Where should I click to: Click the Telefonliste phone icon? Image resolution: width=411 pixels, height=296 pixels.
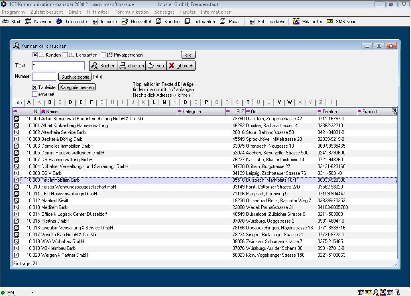59,21
